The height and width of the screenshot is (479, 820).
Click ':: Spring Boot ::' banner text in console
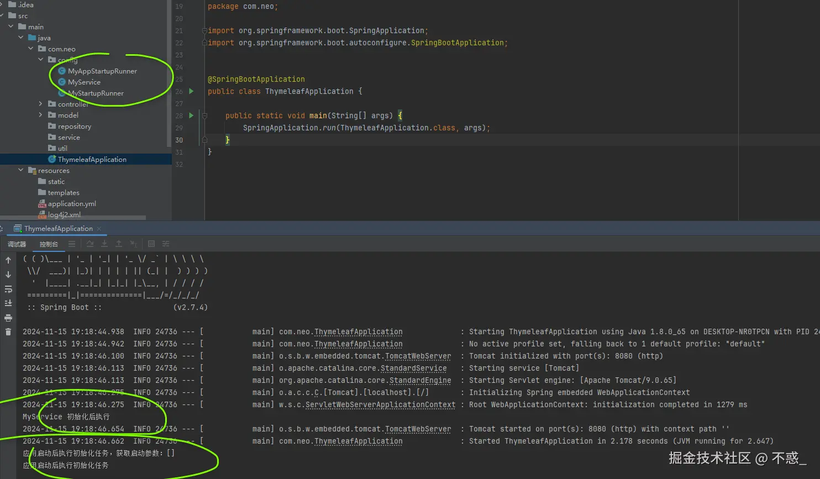pos(65,308)
